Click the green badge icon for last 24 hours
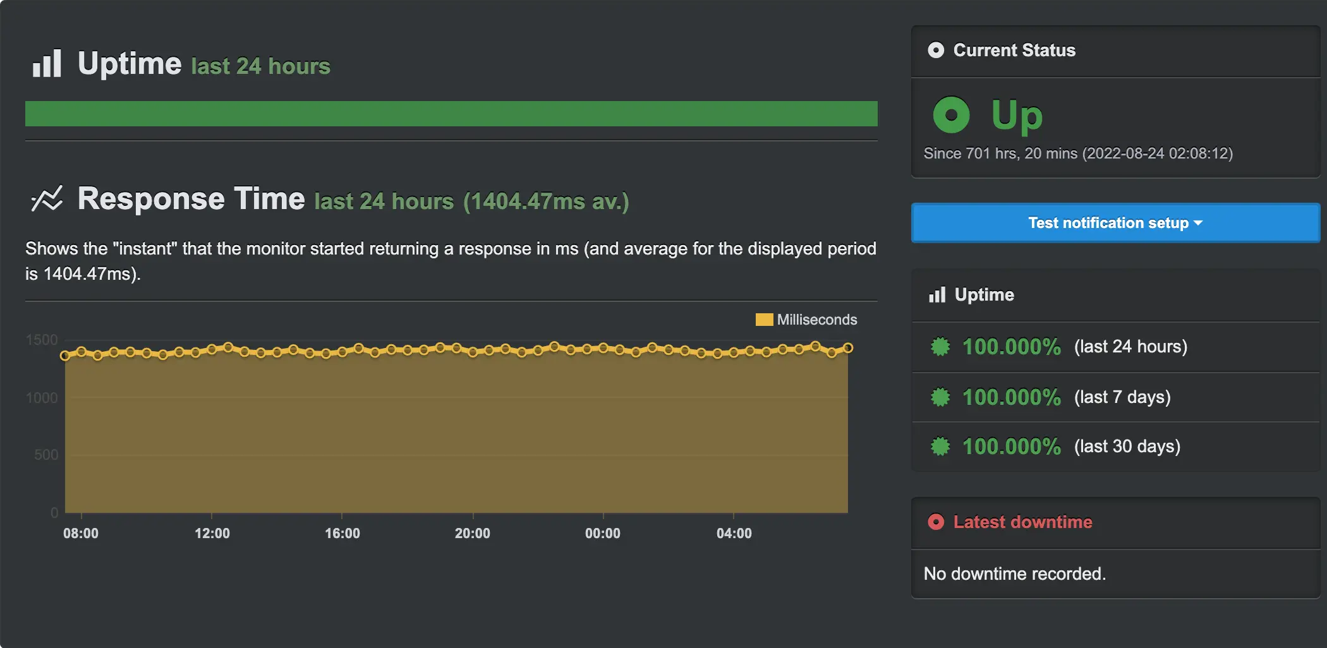Viewport: 1327px width, 648px height. tap(940, 346)
